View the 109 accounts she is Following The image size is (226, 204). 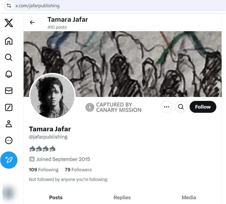[x=44, y=170]
